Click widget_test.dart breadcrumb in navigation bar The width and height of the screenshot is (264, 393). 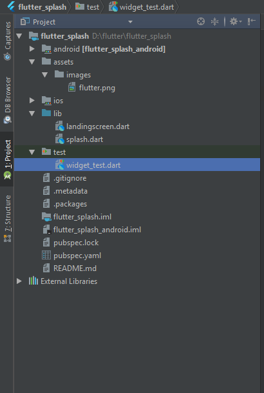coord(147,7)
